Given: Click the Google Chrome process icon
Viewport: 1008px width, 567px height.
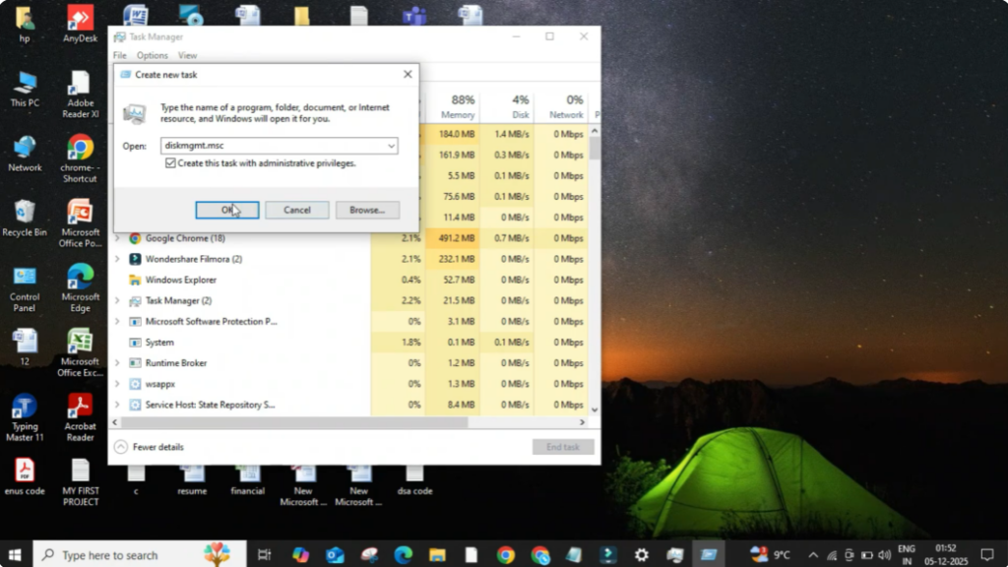Looking at the screenshot, I should (135, 238).
